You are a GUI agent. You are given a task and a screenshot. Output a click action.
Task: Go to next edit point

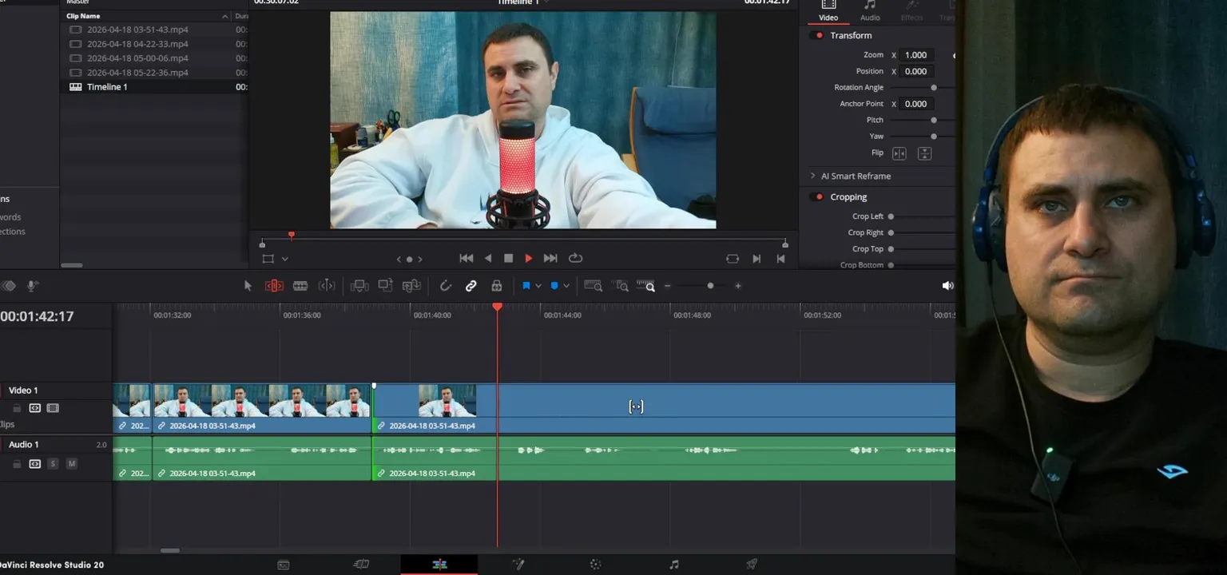tap(756, 259)
